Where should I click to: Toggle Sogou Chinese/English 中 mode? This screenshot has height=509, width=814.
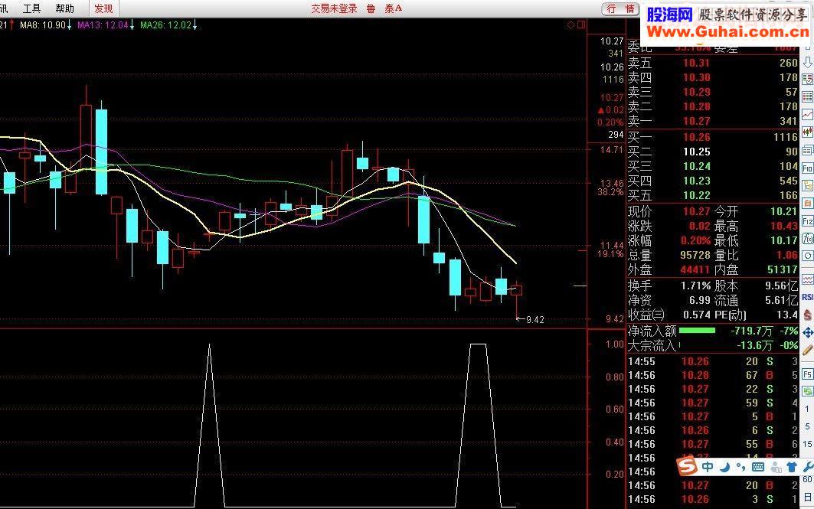708,467
